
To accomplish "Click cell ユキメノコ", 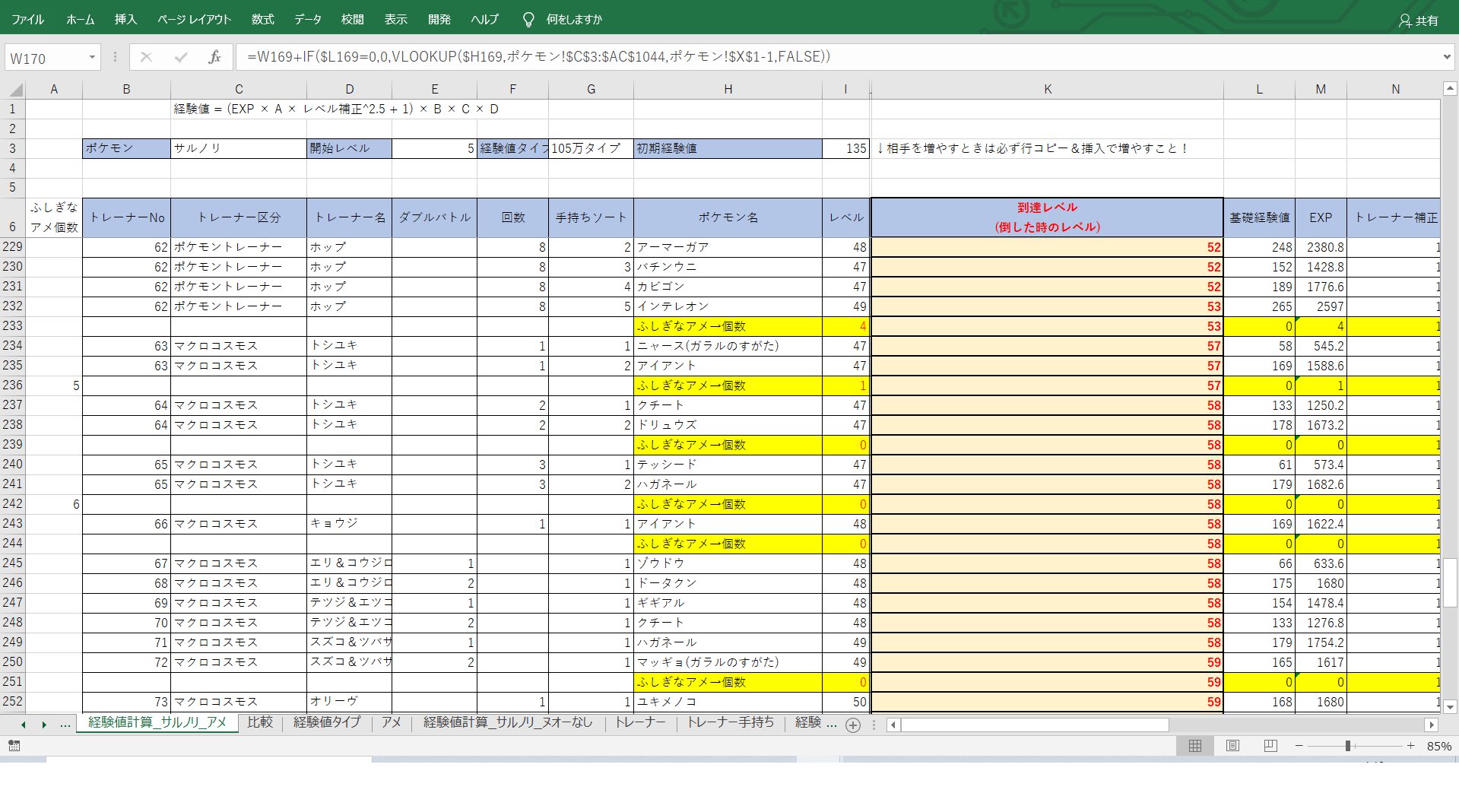I will (x=728, y=702).
